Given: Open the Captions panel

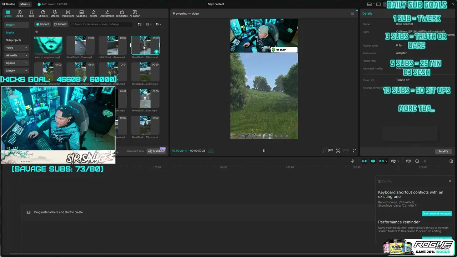Looking at the screenshot, I should click(81, 14).
